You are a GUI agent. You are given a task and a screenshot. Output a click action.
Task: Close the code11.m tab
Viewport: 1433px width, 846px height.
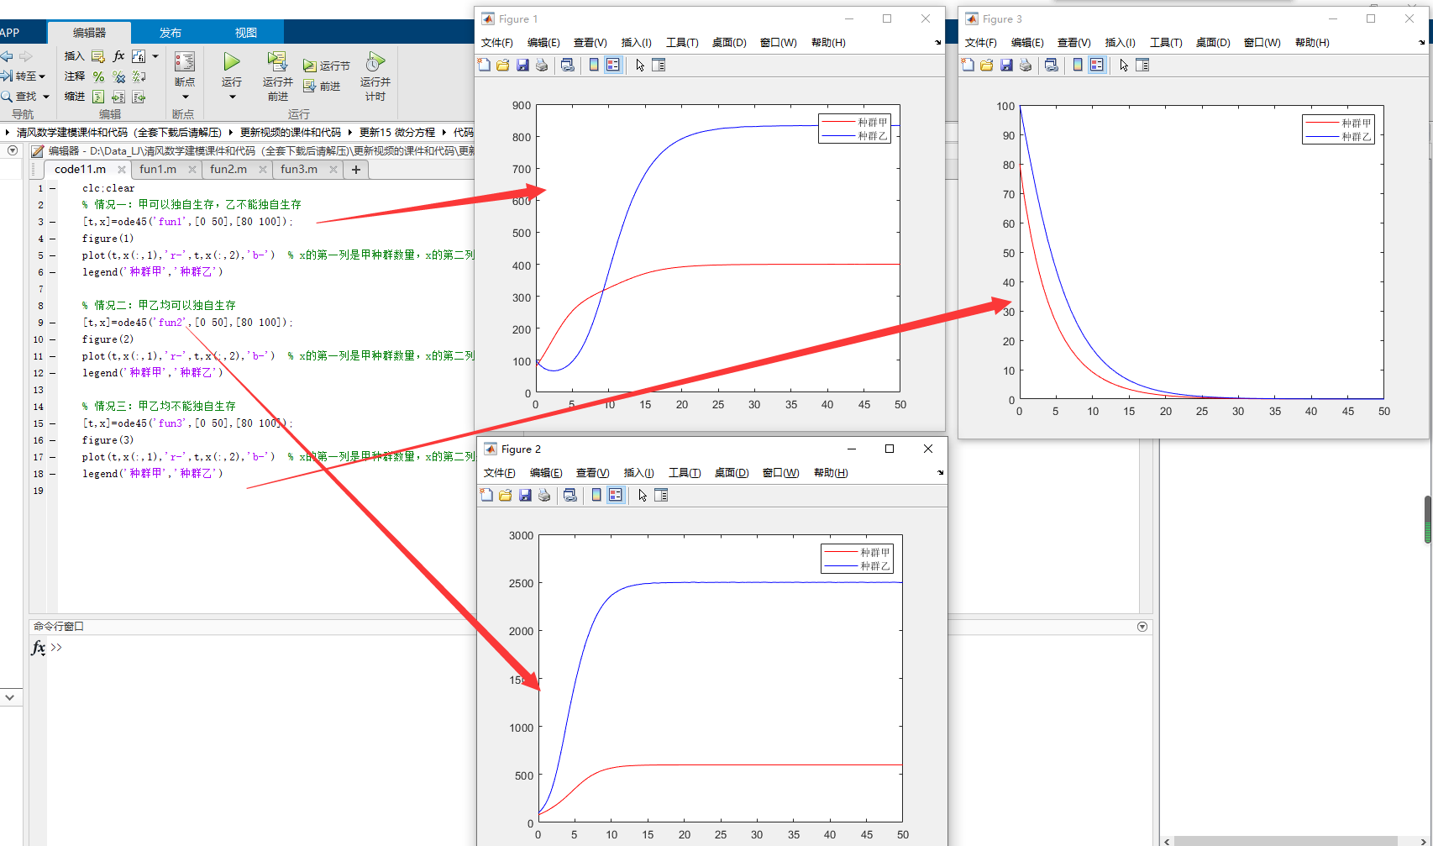tap(121, 170)
